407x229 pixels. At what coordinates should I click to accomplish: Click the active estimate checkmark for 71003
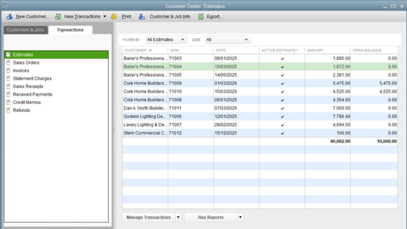point(283,59)
